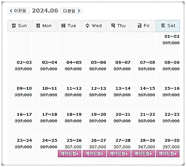Select the 목 Thu column header
This screenshot has height=167, width=186.
[x=118, y=26]
